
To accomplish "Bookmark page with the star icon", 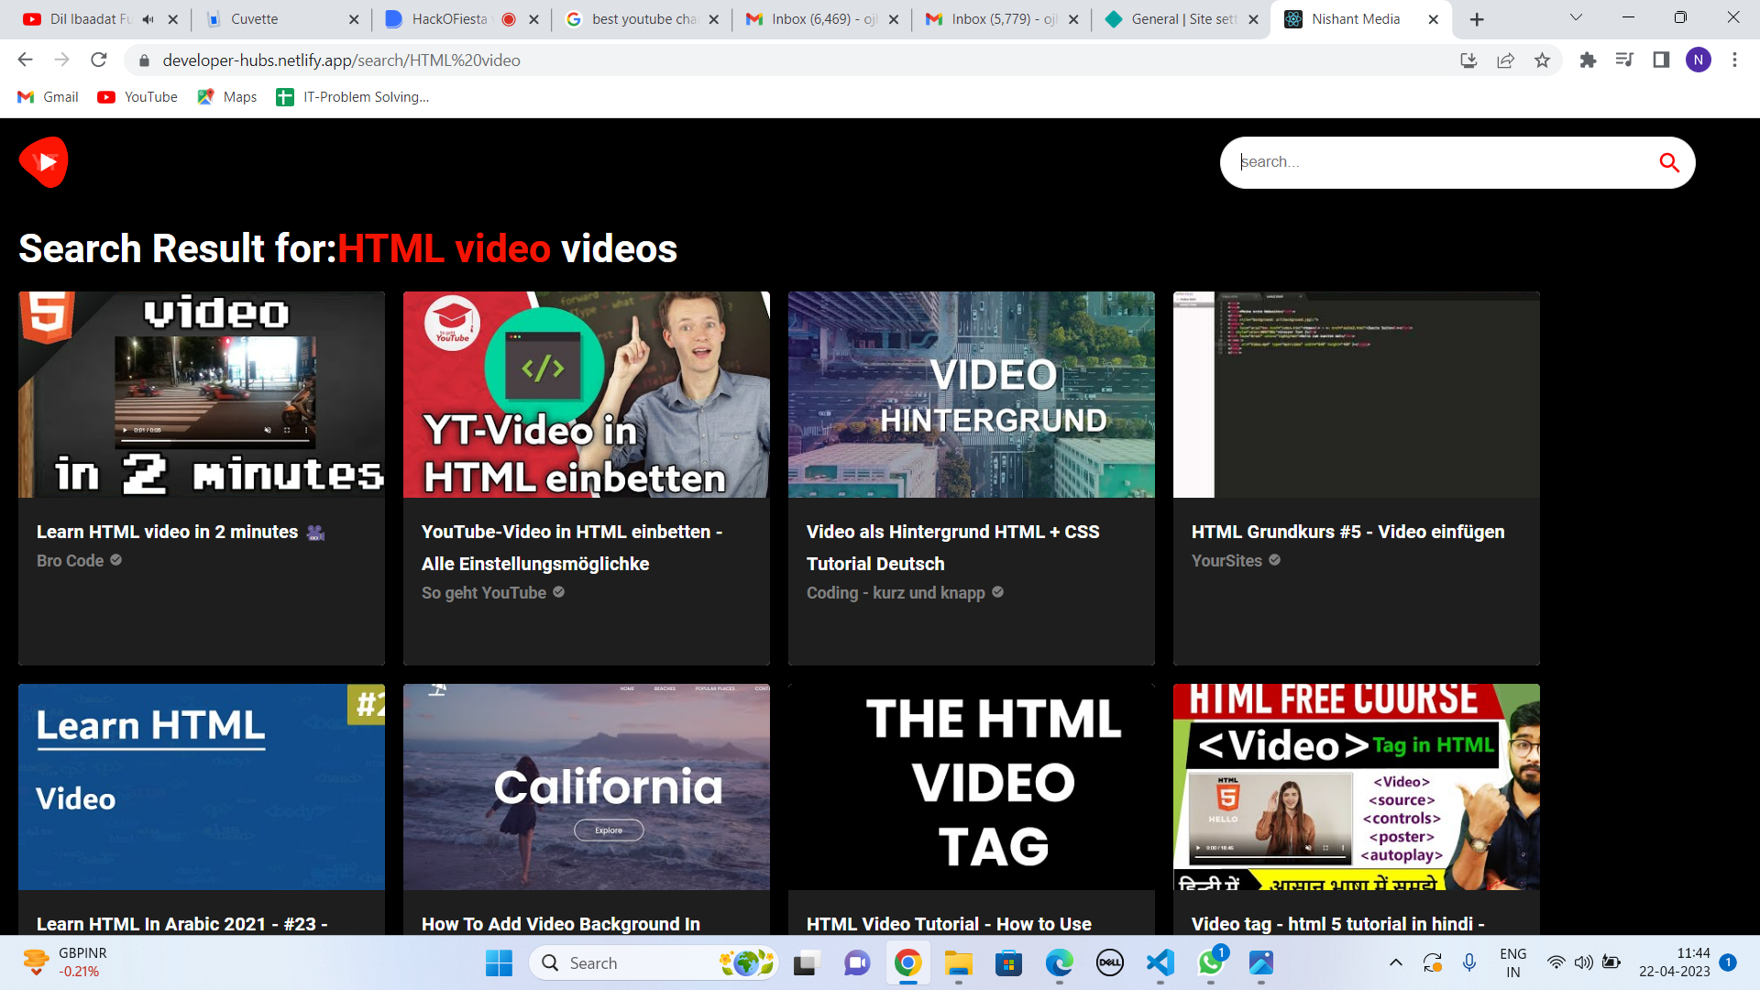I will (x=1542, y=60).
